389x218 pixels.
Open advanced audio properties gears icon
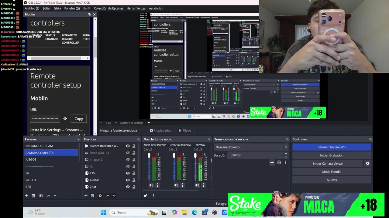tap(146, 196)
